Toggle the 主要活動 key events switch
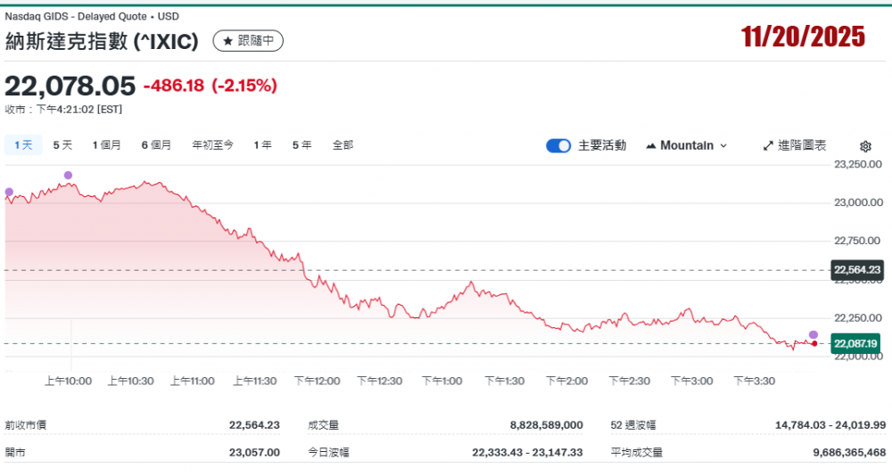Screen dimensions: 892x476 pos(558,145)
